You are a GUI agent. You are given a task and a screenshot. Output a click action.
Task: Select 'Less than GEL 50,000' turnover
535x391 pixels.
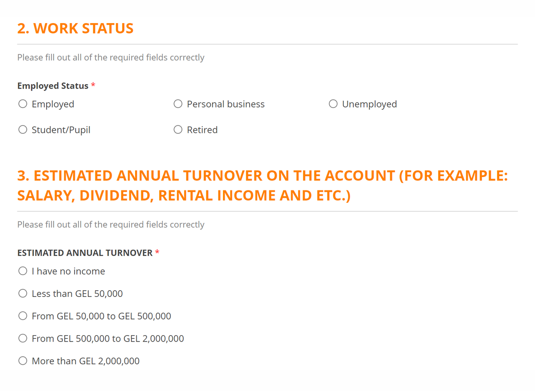[23, 294]
